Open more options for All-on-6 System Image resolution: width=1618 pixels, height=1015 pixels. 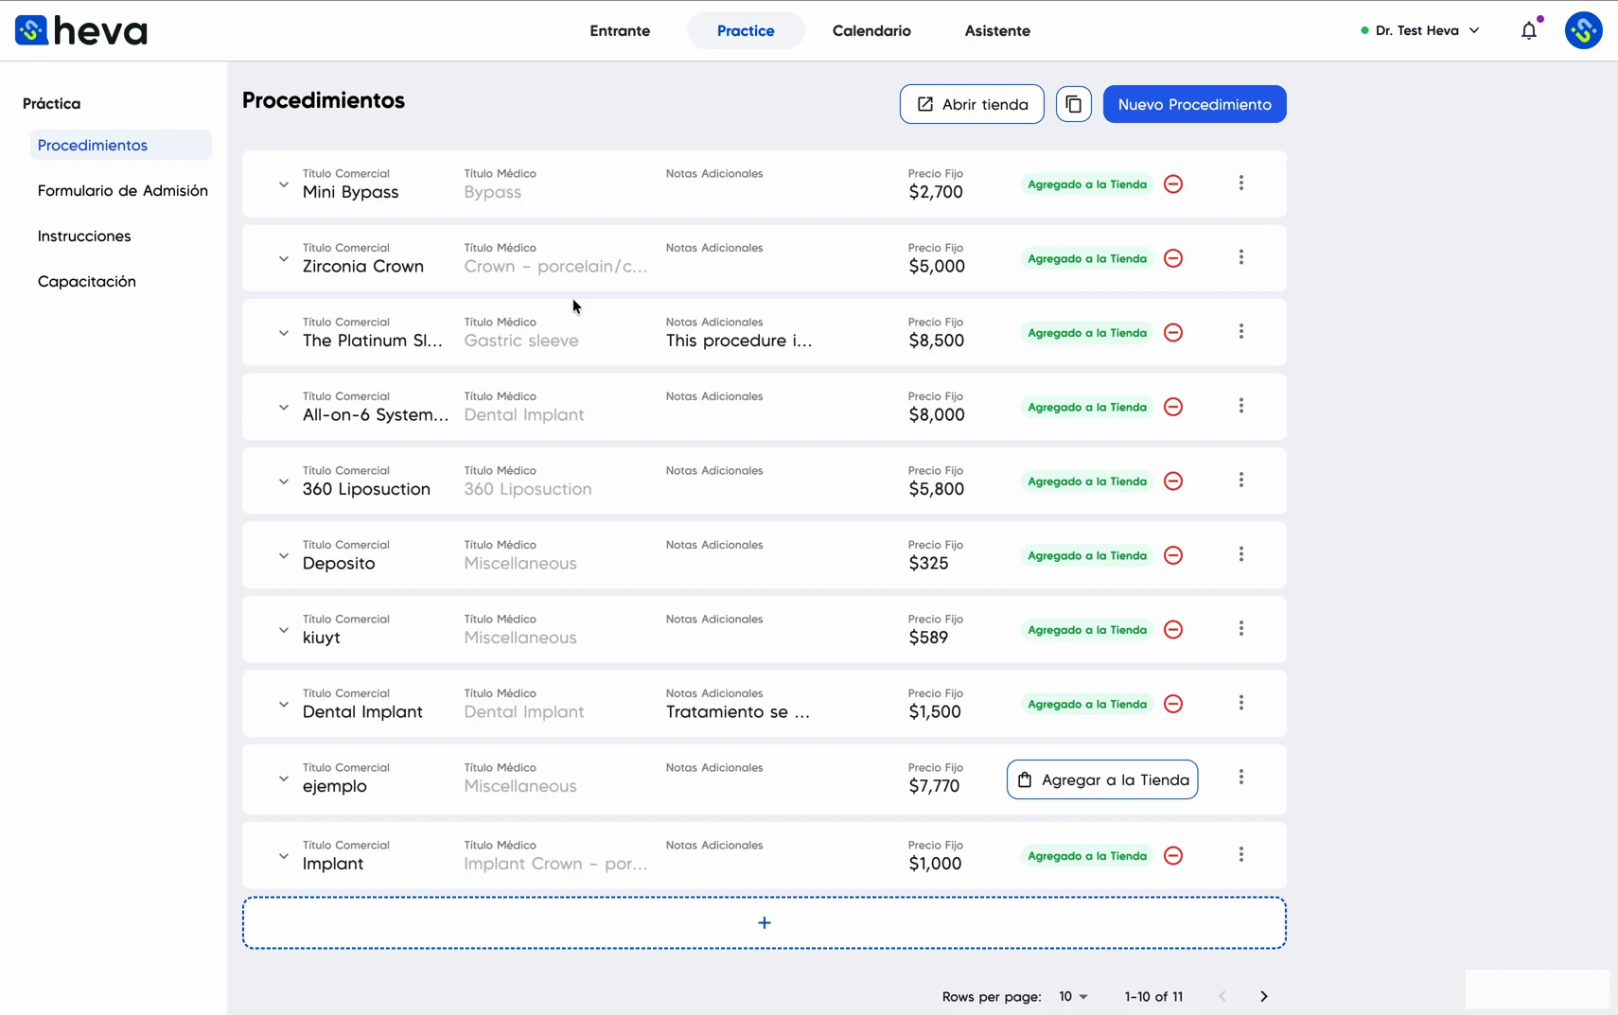(1241, 406)
